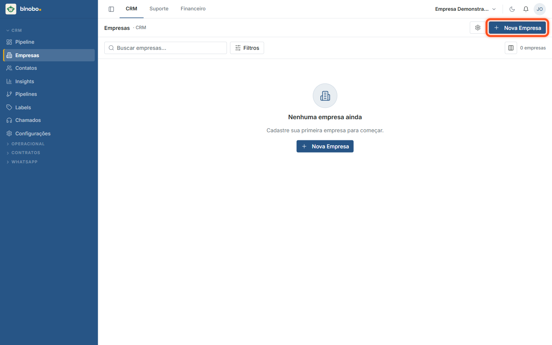Open Labels in the sidebar
Screen dimensions: 552x345
point(49,107)
